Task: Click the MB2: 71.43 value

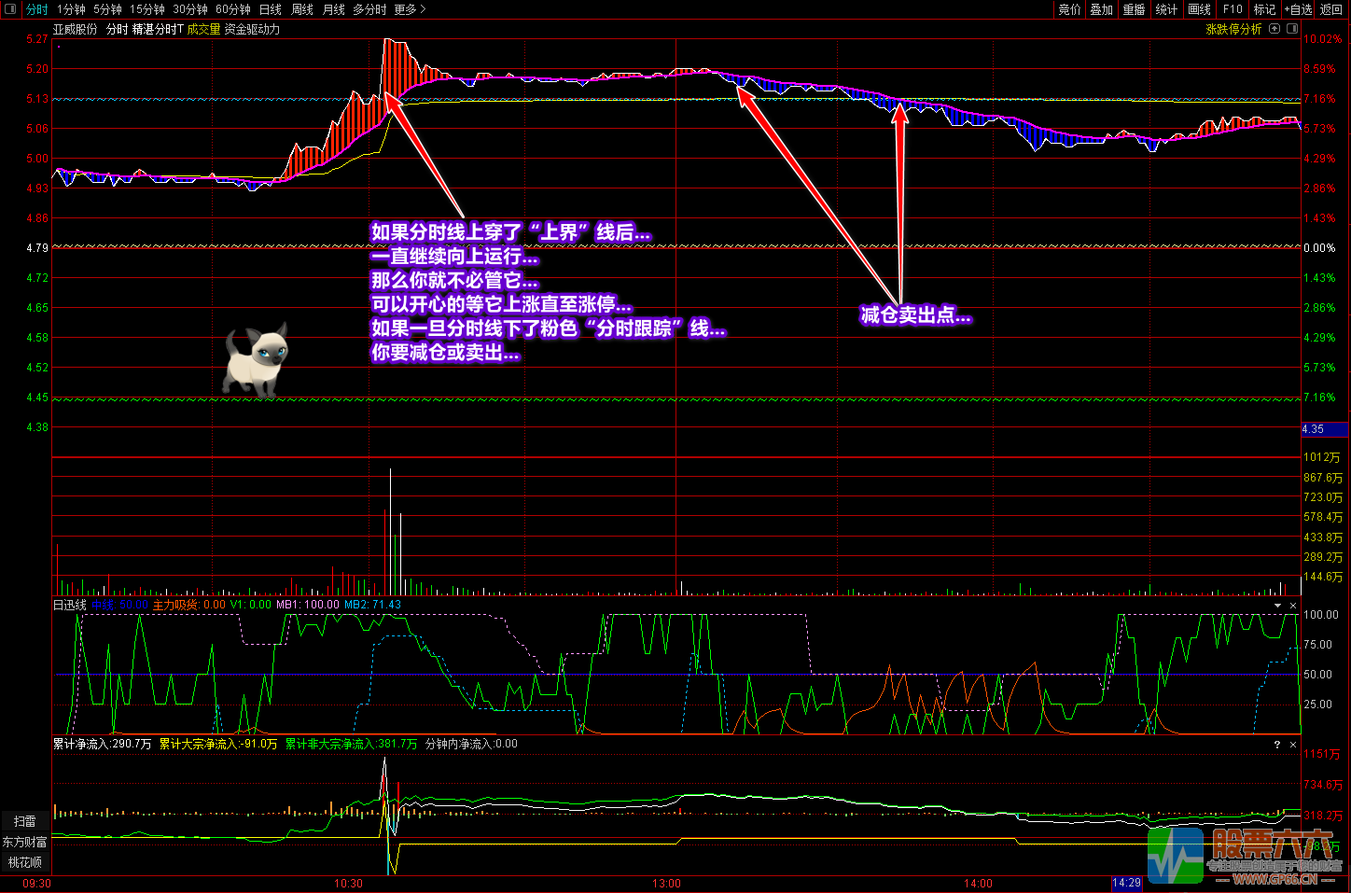Action: pyautogui.click(x=373, y=605)
